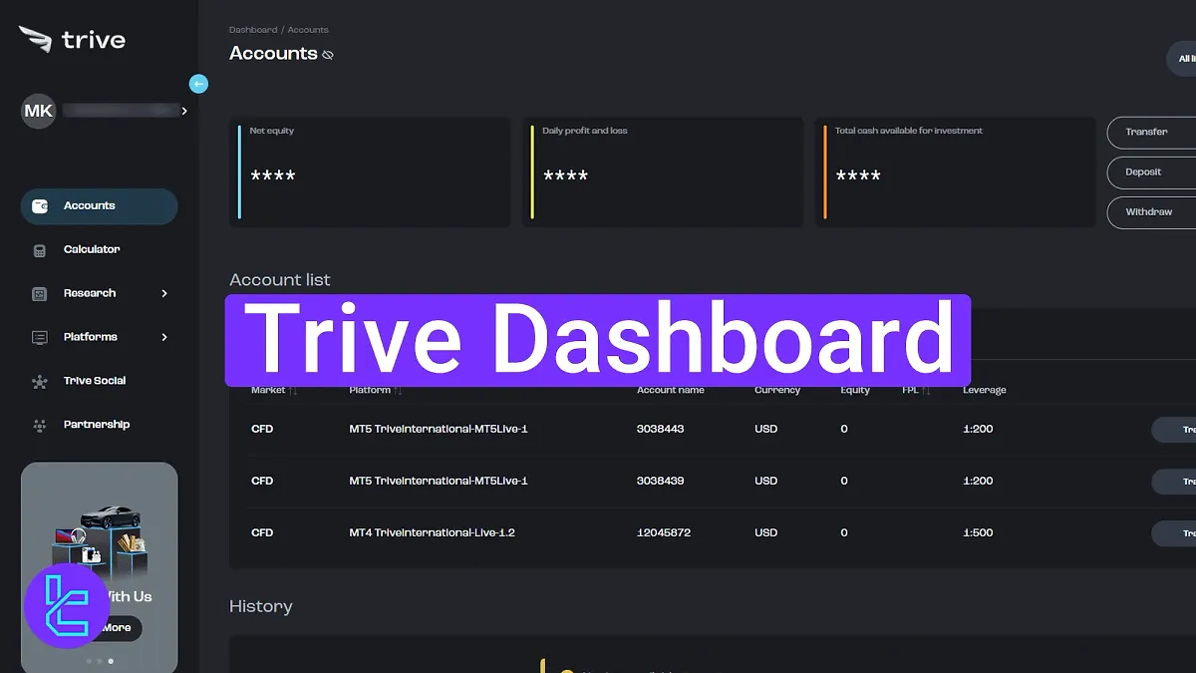Open the Dashboard breadcrumb link

pyautogui.click(x=252, y=29)
